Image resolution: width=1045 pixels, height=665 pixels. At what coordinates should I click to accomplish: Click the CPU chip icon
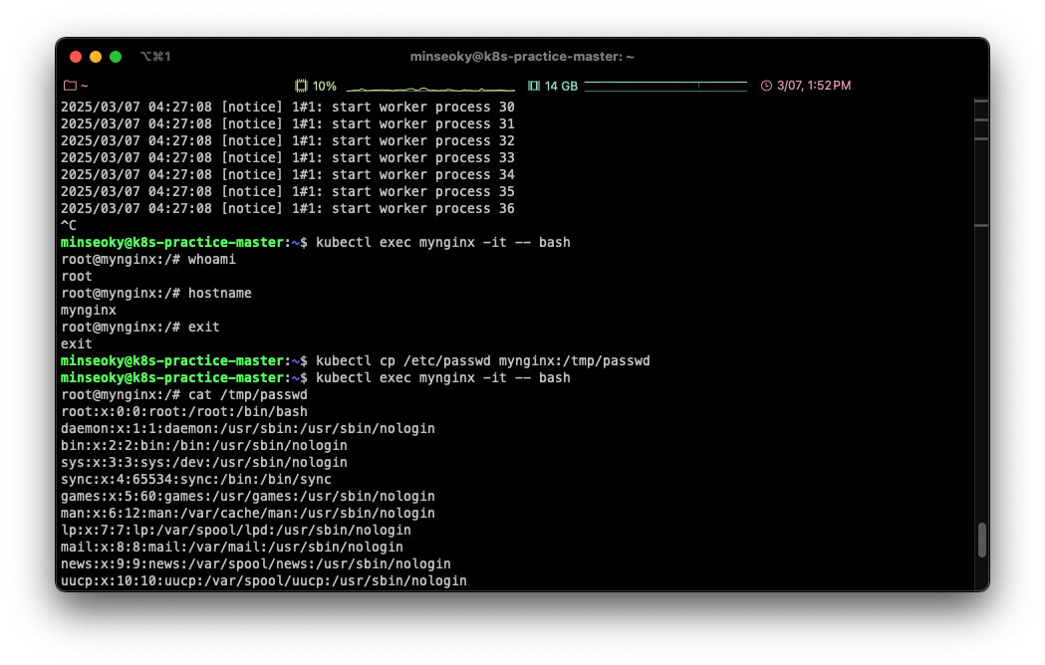pyautogui.click(x=301, y=86)
